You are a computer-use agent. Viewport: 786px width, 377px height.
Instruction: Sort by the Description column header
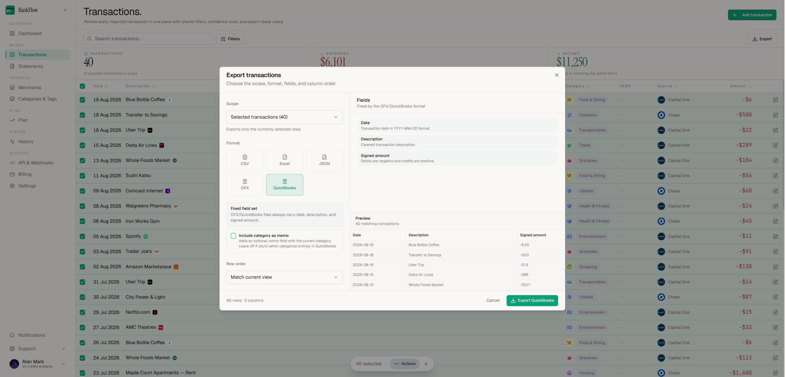(x=141, y=86)
